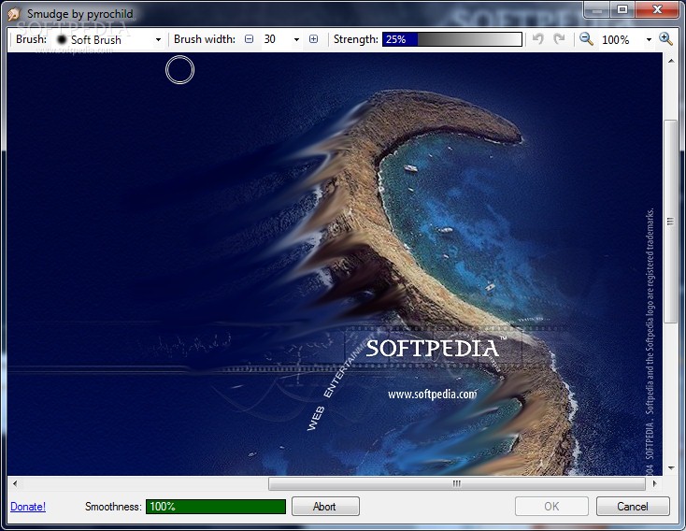Click the horizontal scrollbar thumb

pos(457,483)
